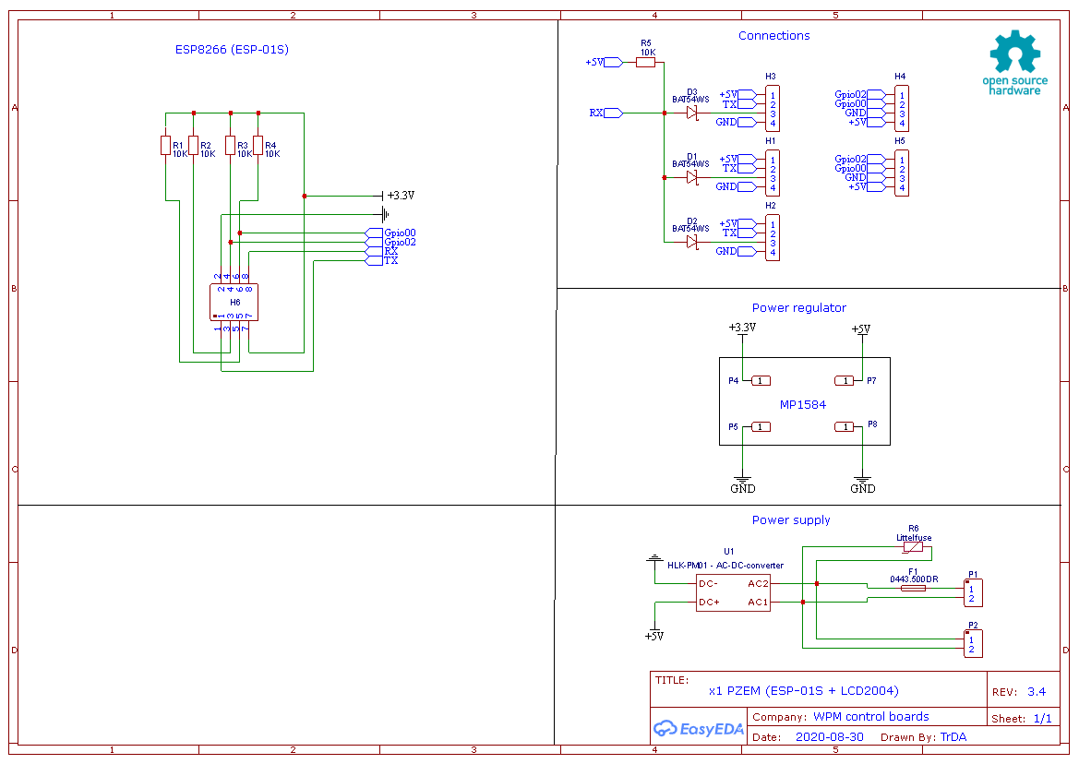Viewport: 1079px width, 764px height.
Task: Select the F1 fuse symbol
Action: [913, 588]
